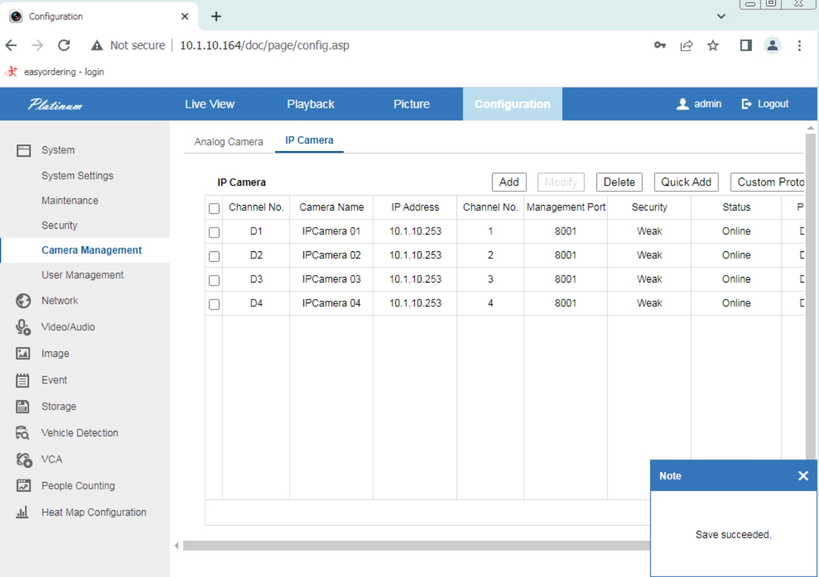
Task: Click the browser address bar URL
Action: tap(264, 46)
